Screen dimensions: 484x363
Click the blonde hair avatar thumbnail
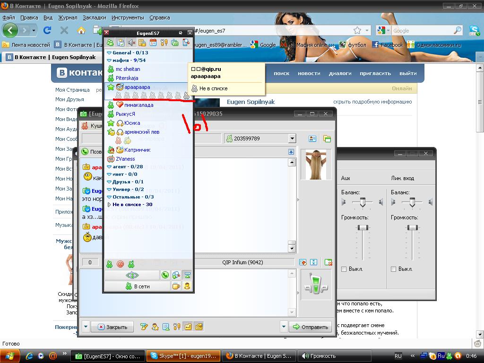316,164
